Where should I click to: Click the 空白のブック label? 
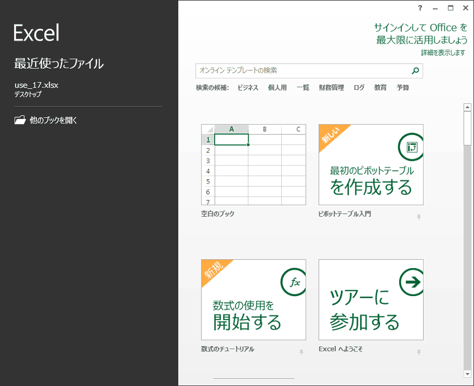click(x=217, y=214)
